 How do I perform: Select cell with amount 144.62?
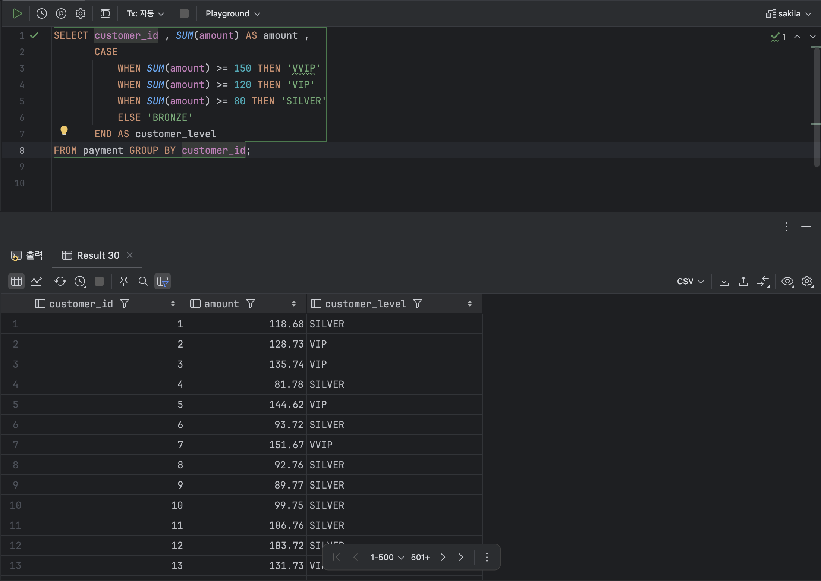tap(246, 404)
